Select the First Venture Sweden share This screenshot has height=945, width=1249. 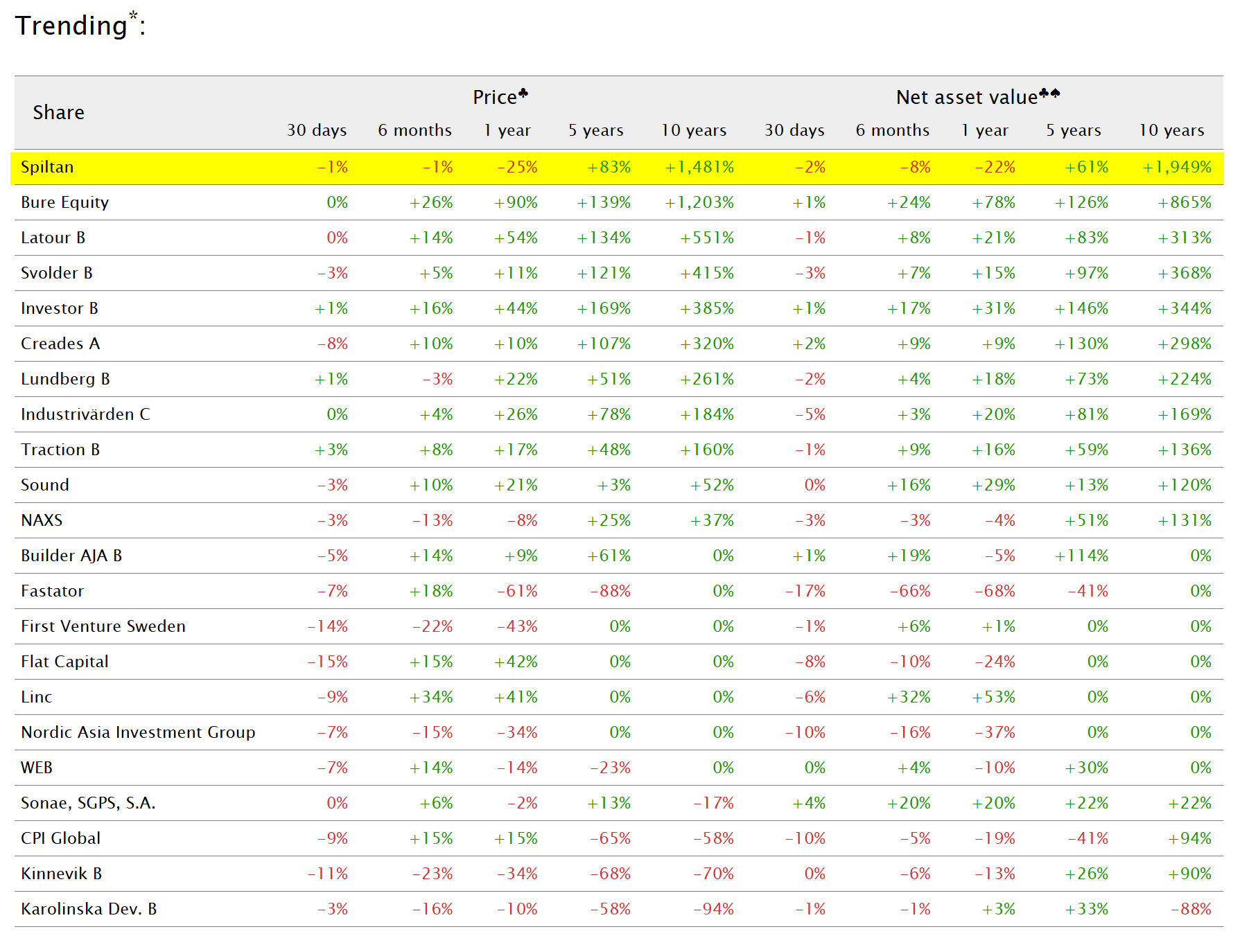click(x=103, y=626)
